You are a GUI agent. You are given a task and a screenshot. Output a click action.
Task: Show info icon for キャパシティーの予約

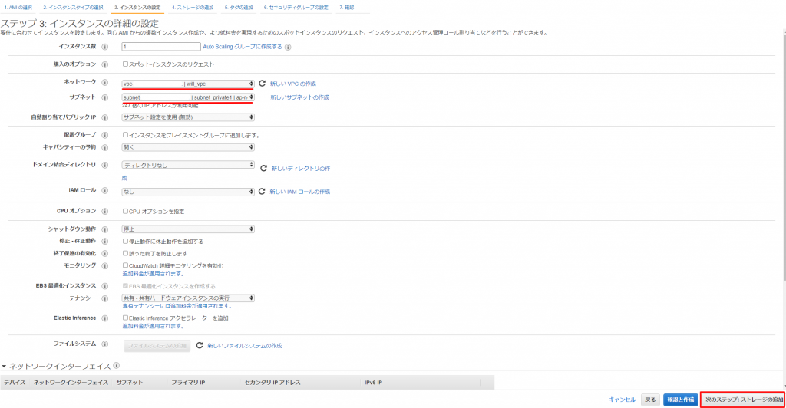click(x=104, y=148)
